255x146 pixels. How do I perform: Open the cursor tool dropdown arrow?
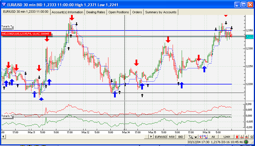[x=196, y=137]
